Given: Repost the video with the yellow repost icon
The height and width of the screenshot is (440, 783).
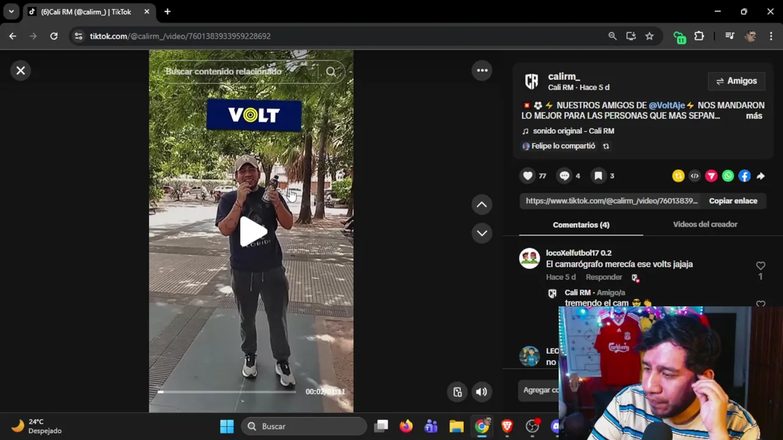Looking at the screenshot, I should click(x=678, y=176).
